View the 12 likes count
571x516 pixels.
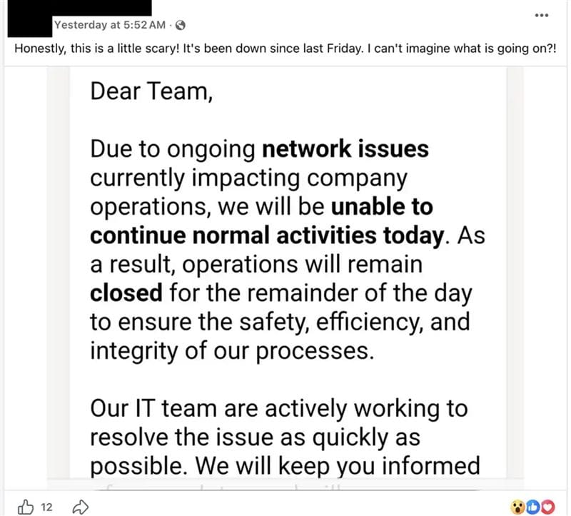point(46,507)
